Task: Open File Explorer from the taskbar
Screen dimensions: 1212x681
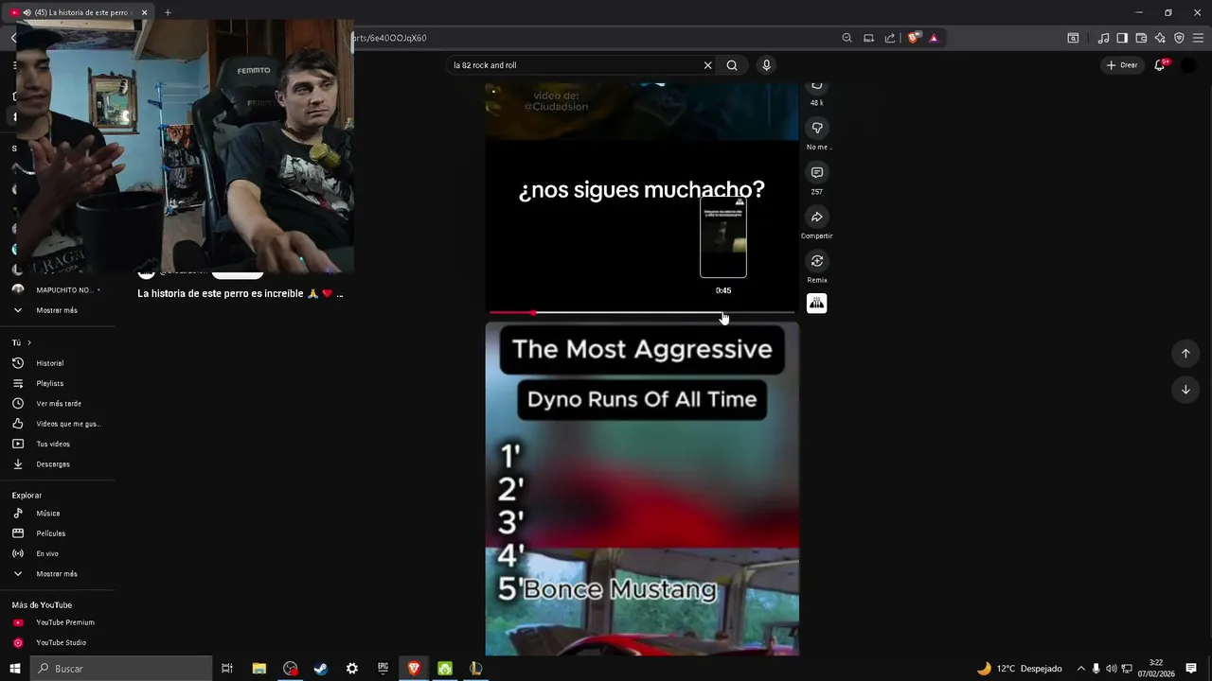Action: pos(258,669)
